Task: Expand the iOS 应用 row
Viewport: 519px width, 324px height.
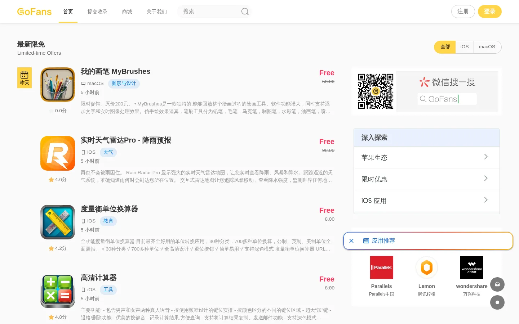Action: 427,201
